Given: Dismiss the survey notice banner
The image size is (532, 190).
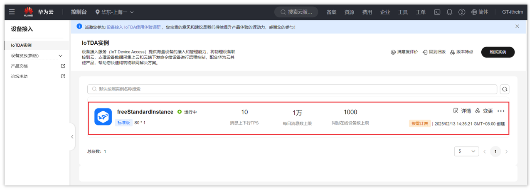Looking at the screenshot, I should pos(517,26).
